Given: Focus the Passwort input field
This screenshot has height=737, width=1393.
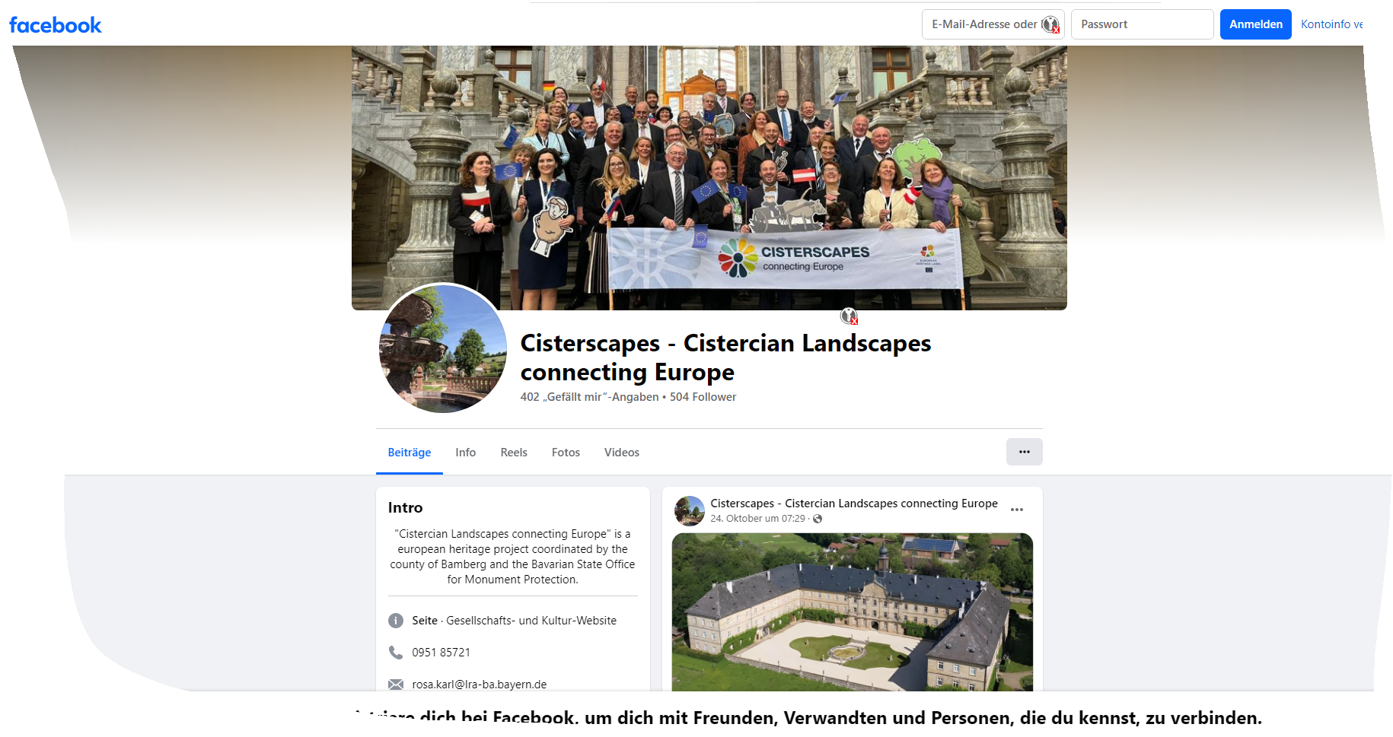Looking at the screenshot, I should coord(1142,24).
